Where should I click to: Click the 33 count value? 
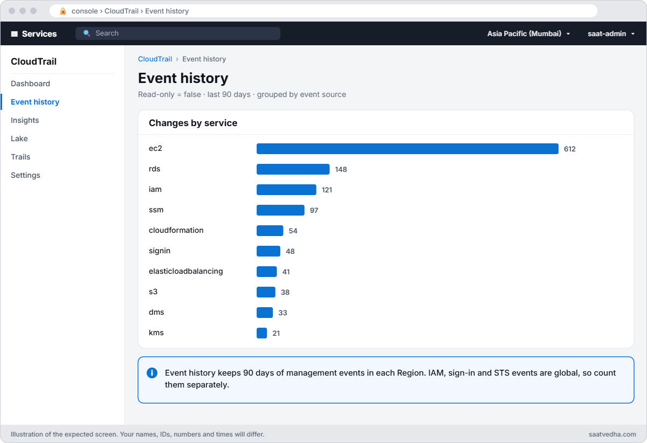tap(283, 313)
